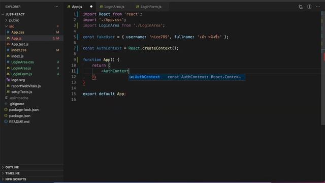
Task: Click the logo.svg file icon
Action: pyautogui.click(x=8, y=80)
